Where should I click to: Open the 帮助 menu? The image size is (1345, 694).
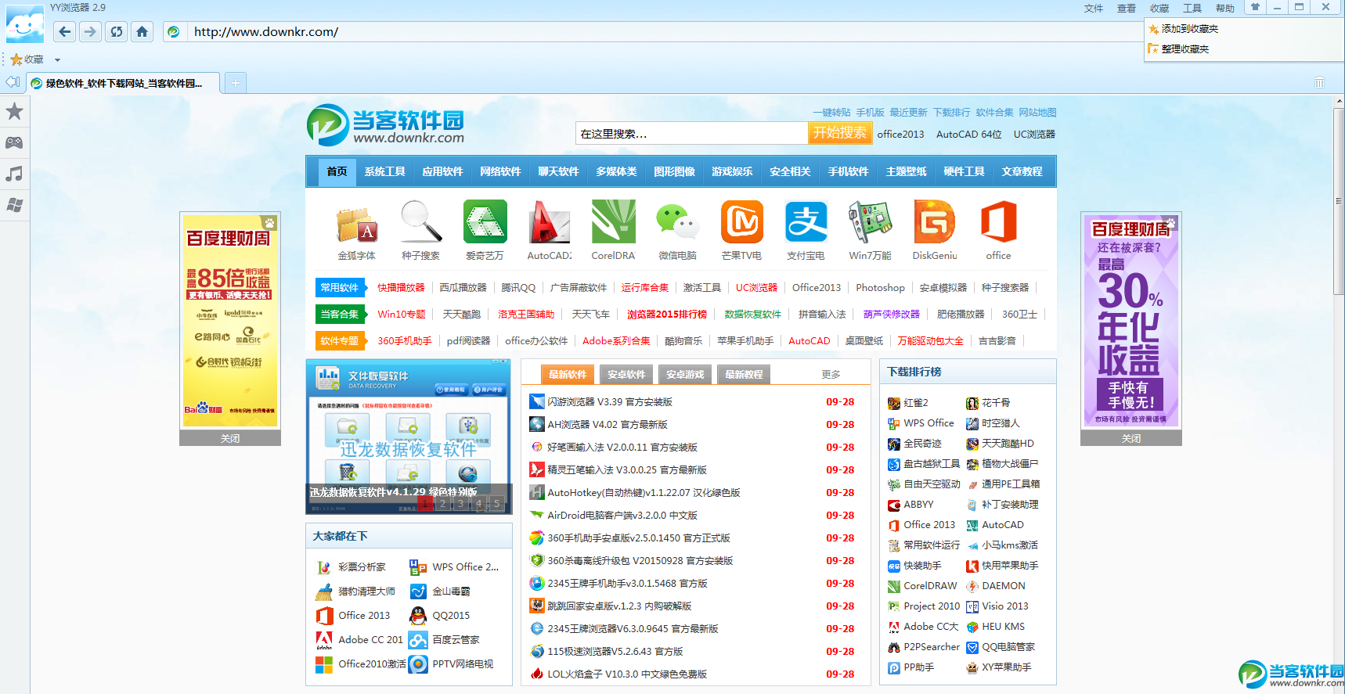coord(1224,8)
